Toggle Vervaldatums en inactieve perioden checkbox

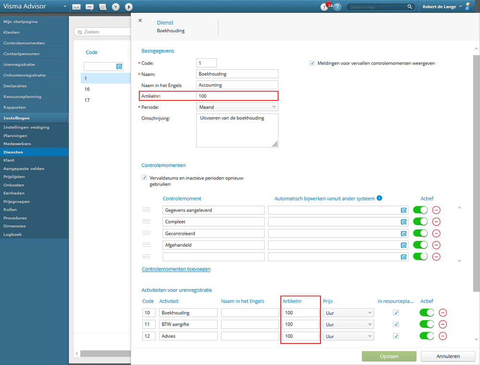coord(144,178)
